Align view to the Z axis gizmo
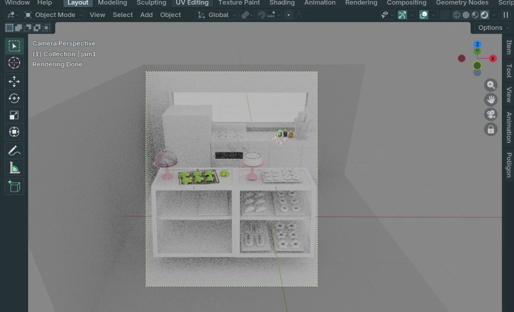Screen dimensions: 514x312 [477, 44]
